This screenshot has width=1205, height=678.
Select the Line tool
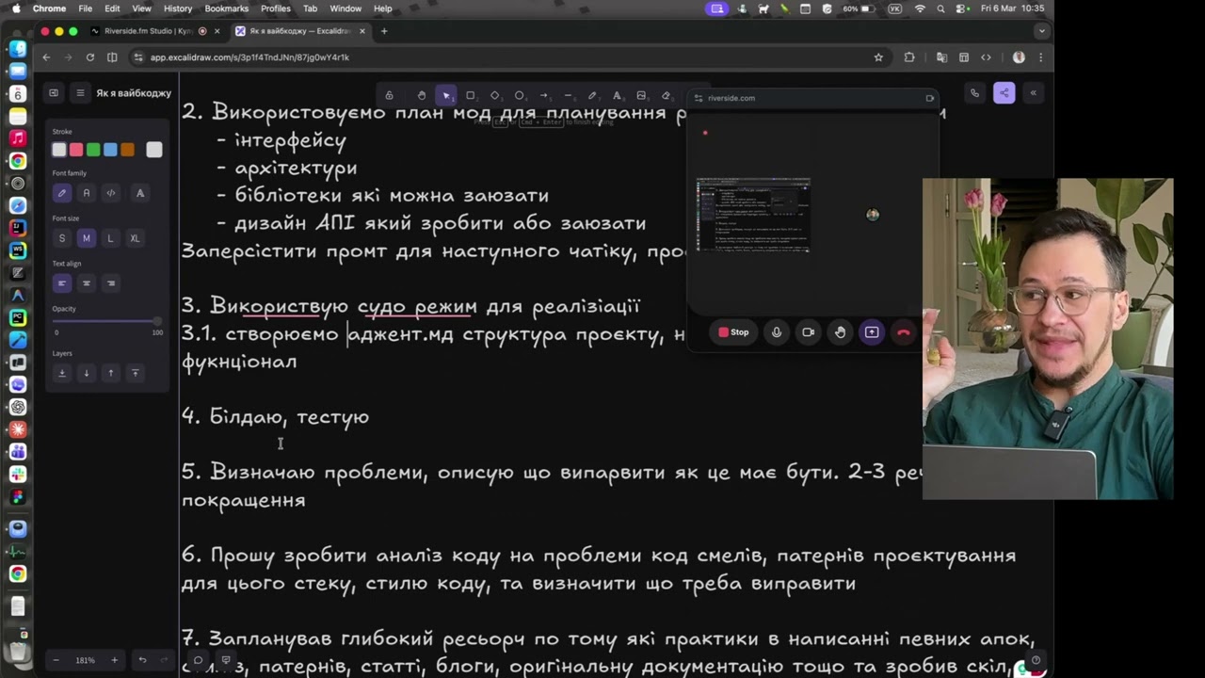pos(568,95)
